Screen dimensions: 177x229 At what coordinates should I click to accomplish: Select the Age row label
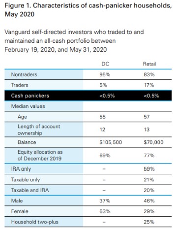click(x=22, y=117)
